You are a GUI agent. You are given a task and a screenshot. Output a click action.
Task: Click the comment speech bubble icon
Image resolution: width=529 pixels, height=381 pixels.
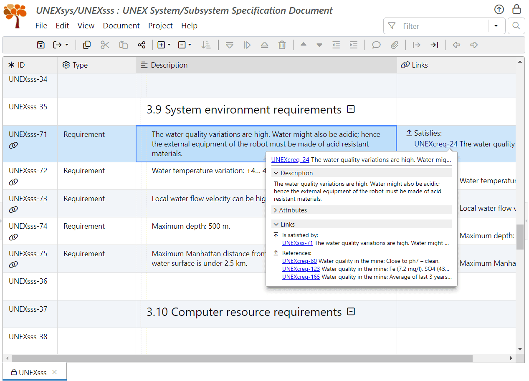click(376, 45)
